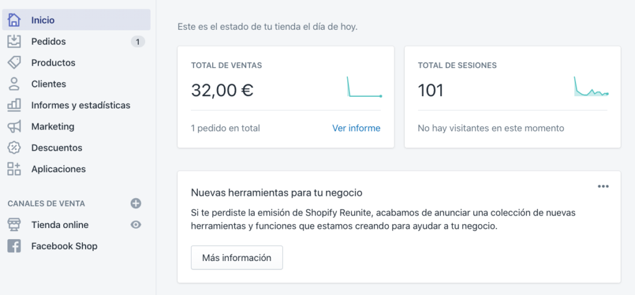Click the '1 pedido en total' text
635x295 pixels.
click(x=226, y=128)
